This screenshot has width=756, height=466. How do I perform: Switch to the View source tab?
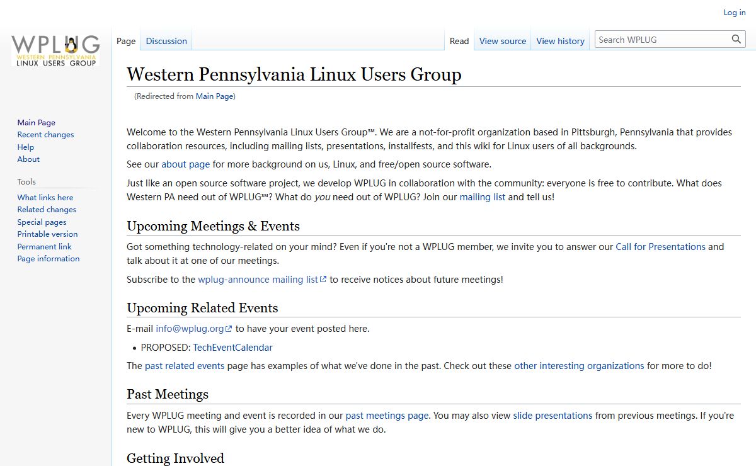coord(502,41)
